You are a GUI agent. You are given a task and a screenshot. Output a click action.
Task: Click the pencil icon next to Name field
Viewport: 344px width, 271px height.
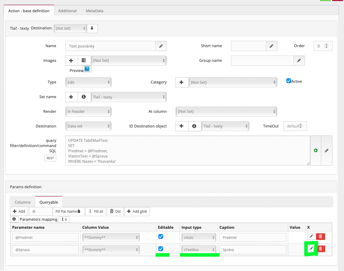tap(161, 46)
